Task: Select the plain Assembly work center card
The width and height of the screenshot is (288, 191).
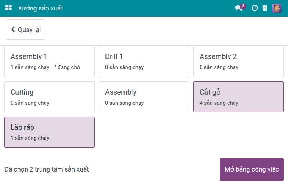Action: (x=144, y=97)
